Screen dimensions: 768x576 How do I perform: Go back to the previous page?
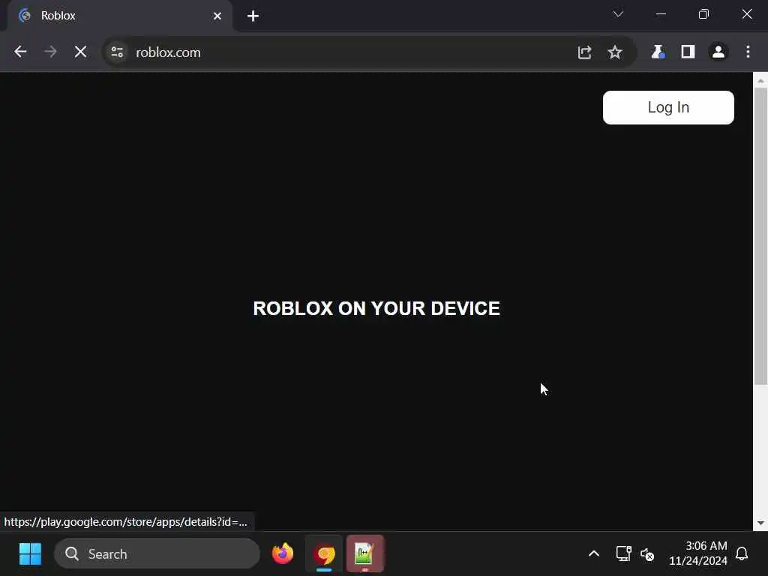(20, 52)
